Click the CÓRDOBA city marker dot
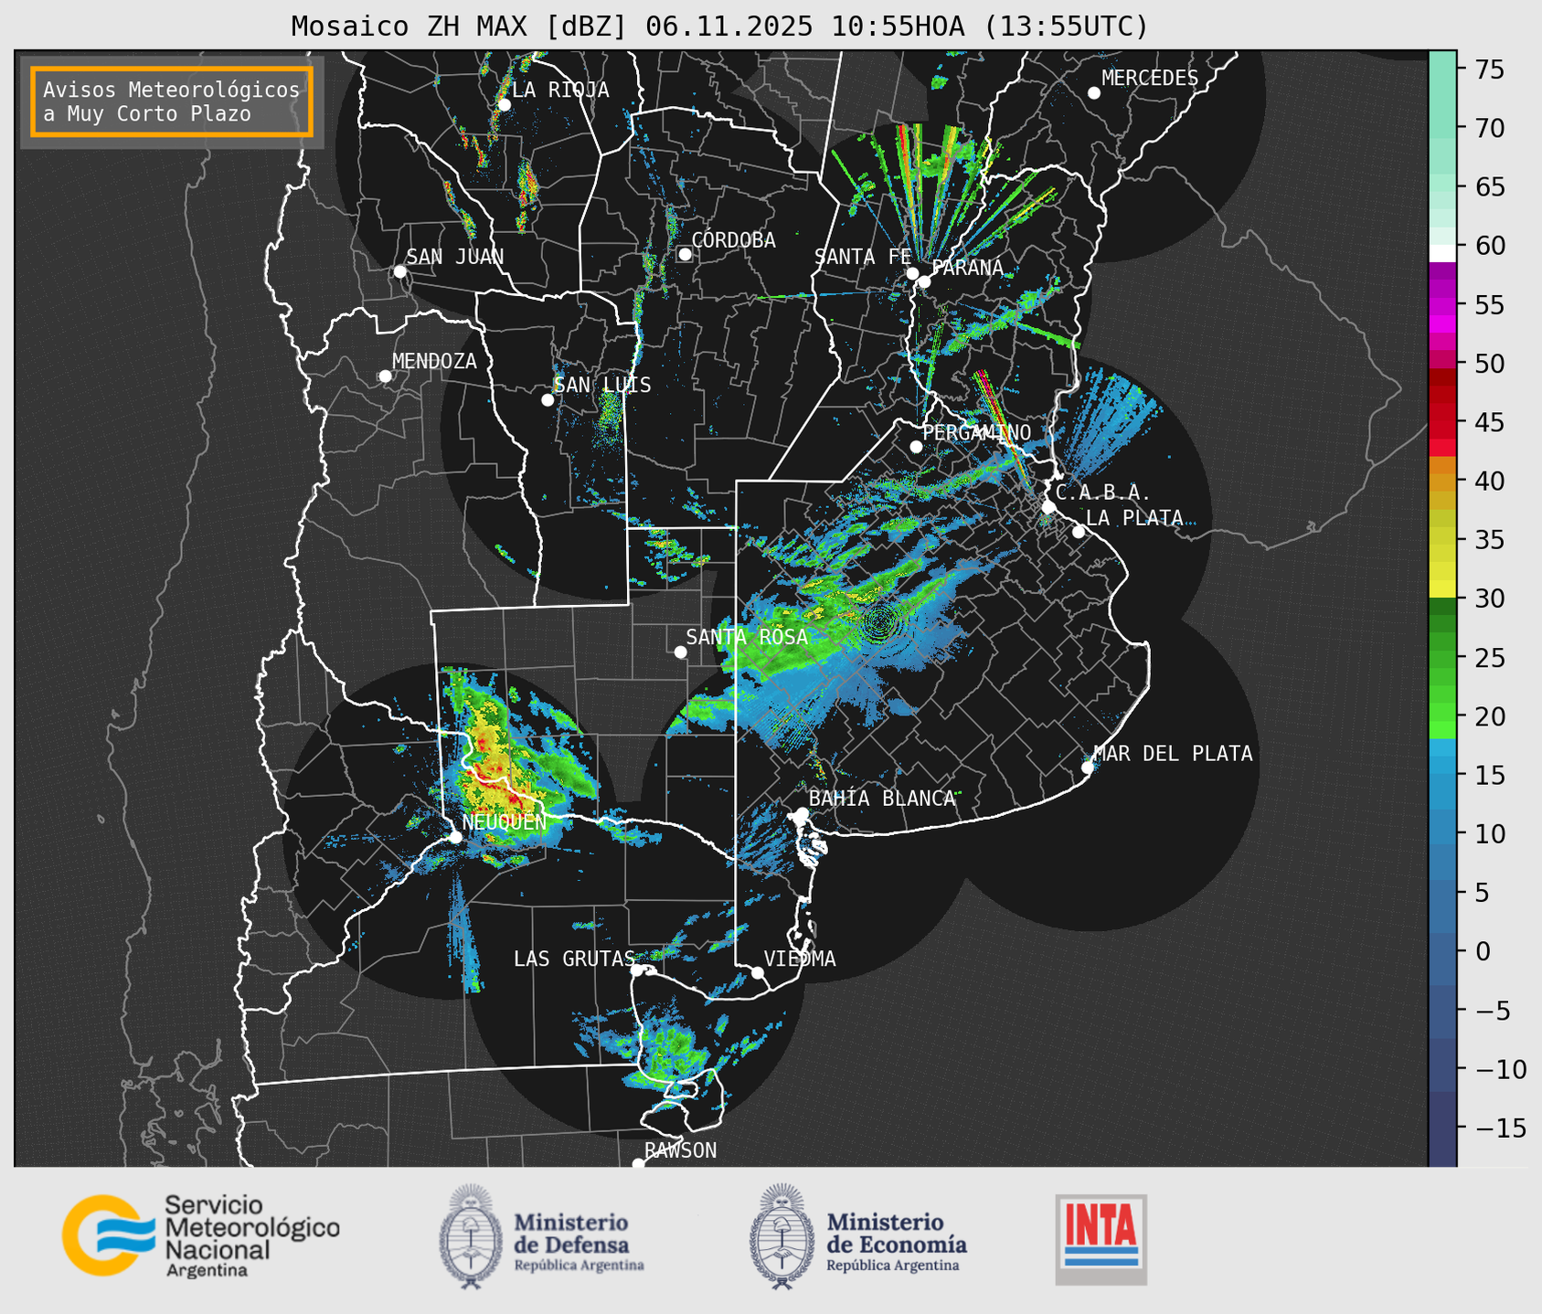This screenshot has width=1542, height=1314. (x=685, y=254)
